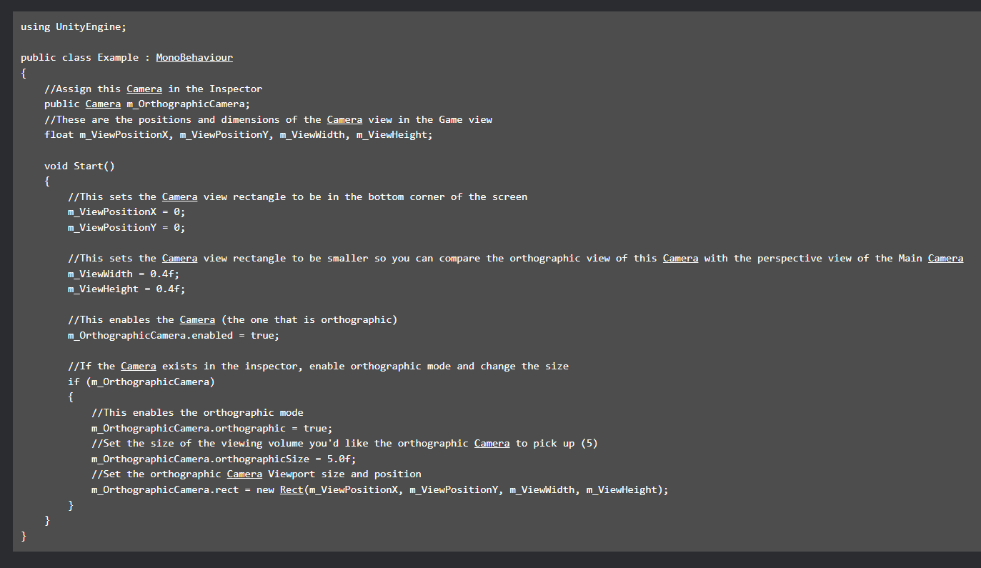Click Camera link in 'dimensions of the Camera view' comment

click(x=344, y=119)
